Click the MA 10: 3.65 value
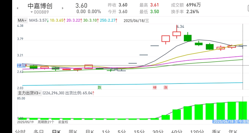The height and width of the screenshot is (133, 249). (58, 20)
